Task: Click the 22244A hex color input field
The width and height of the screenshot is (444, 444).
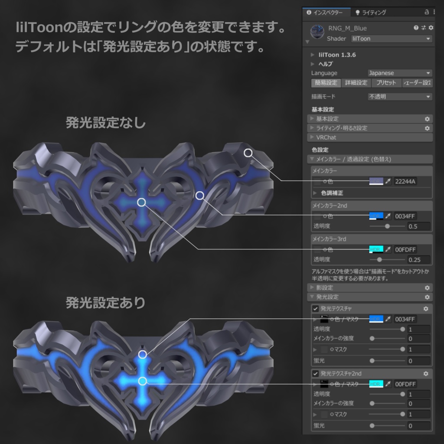Action: [405, 182]
